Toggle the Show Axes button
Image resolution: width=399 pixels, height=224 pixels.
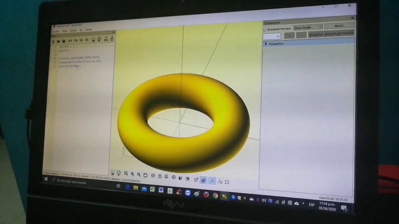click(212, 181)
